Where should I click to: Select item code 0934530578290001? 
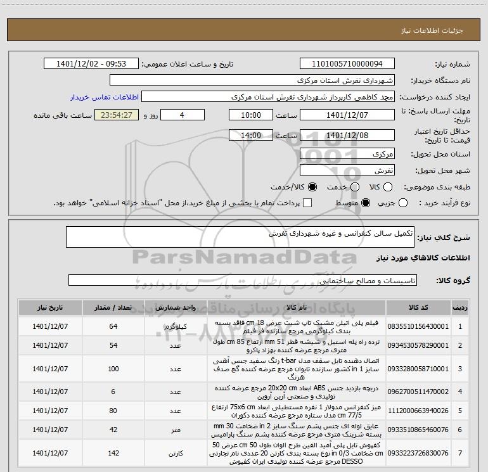[418, 345]
